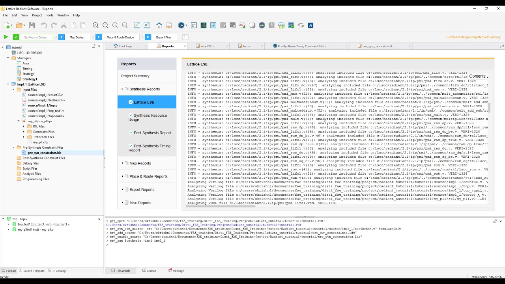Collapse the impl_1 (Lattice LSE) node
The width and height of the screenshot is (505, 284).
[8, 84]
